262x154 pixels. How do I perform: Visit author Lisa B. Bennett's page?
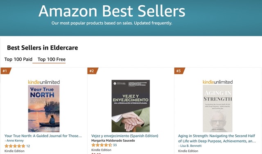click(x=191, y=146)
